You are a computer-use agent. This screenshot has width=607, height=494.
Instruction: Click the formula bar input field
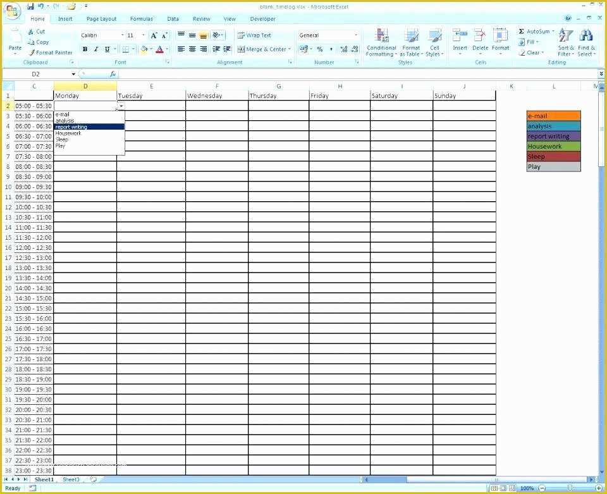358,74
